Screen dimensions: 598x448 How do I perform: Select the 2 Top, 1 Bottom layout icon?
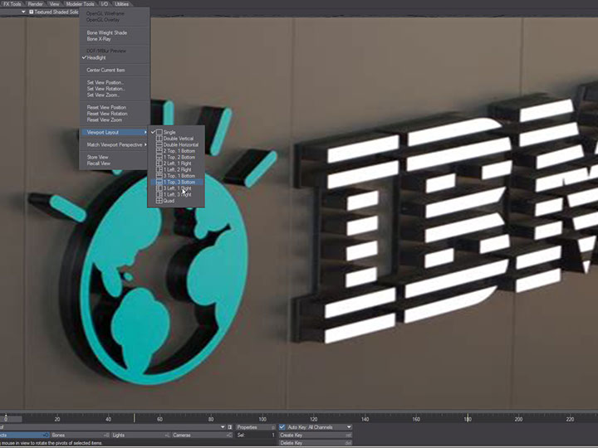[159, 151]
